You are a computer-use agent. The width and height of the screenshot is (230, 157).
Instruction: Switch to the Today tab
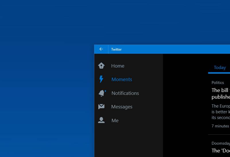[x=220, y=68]
